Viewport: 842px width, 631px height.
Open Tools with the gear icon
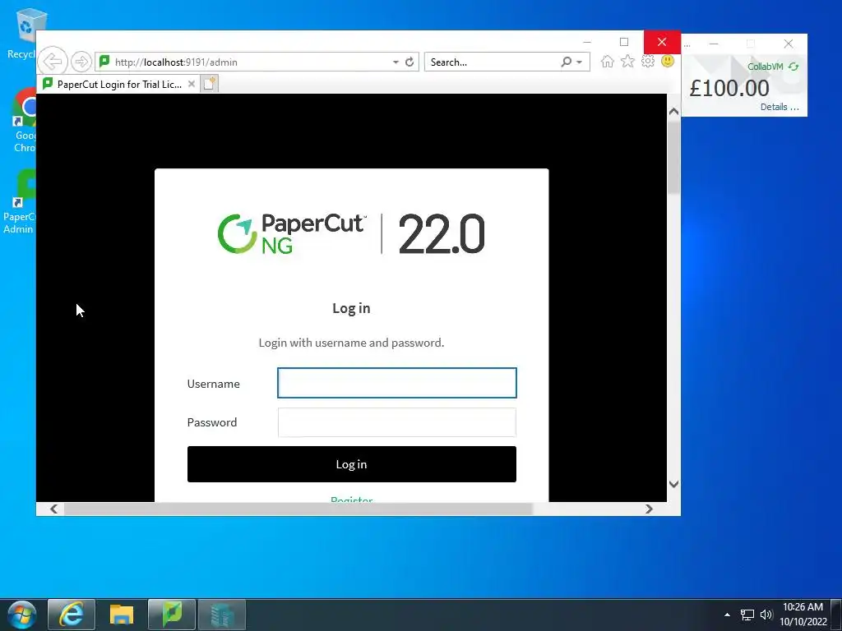click(x=648, y=61)
